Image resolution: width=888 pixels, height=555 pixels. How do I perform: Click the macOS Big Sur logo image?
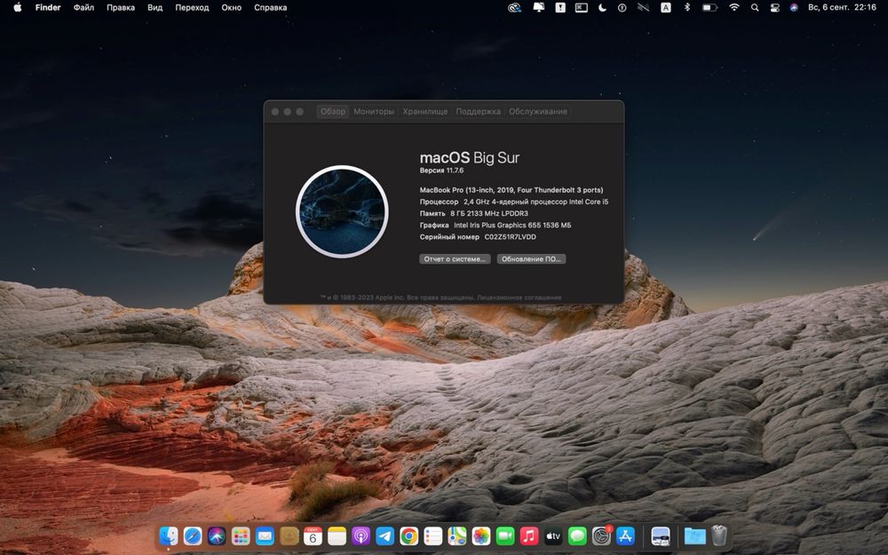point(342,211)
